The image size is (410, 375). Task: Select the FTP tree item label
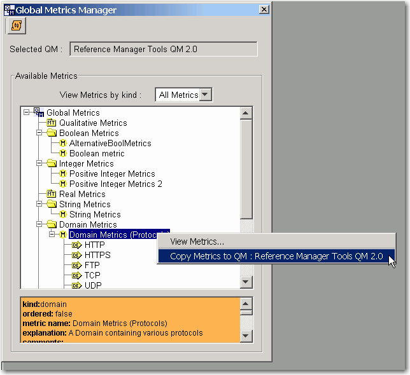point(92,266)
